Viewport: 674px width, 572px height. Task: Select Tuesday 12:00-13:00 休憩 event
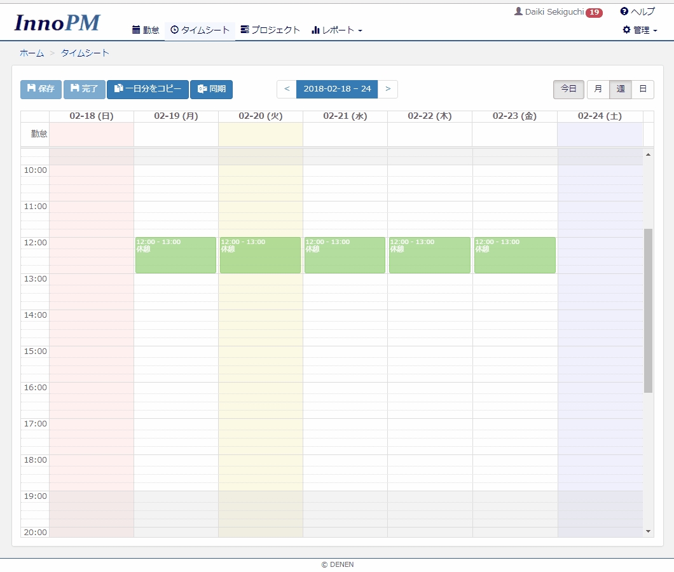click(x=260, y=255)
